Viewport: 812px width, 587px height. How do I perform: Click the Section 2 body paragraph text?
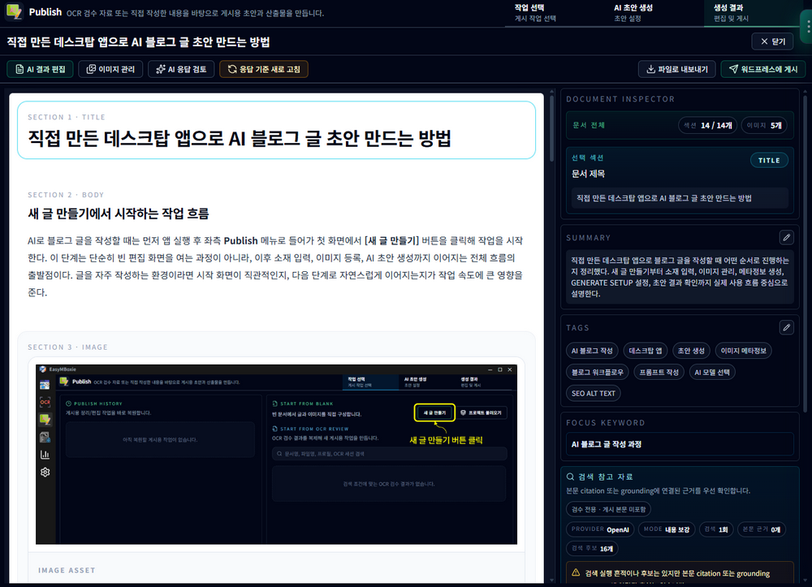(x=275, y=266)
